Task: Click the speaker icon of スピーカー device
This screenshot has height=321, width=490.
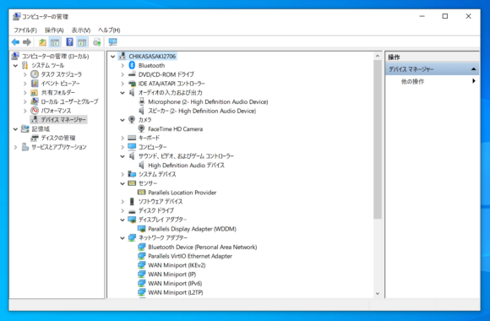Action: click(142, 111)
